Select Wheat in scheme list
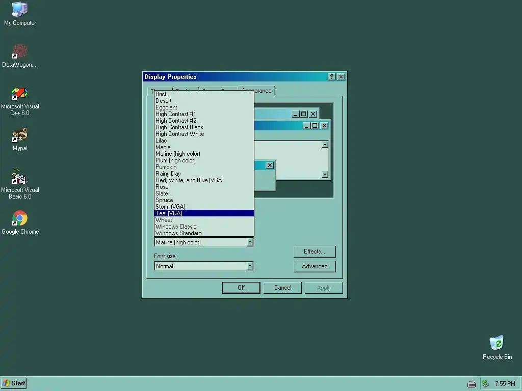 pyautogui.click(x=204, y=220)
